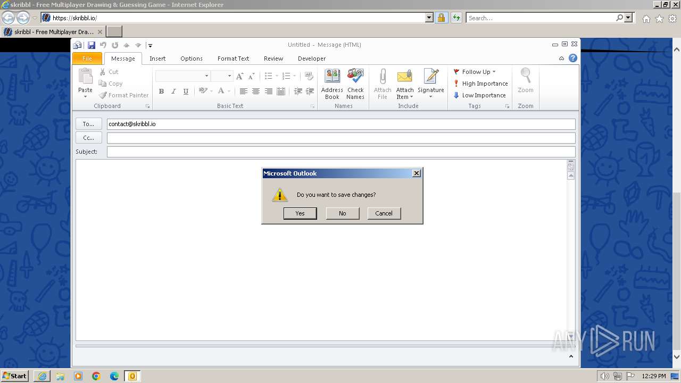Close the Microsoft Outlook dialog
Viewport: 681px width, 383px height.
coord(417,173)
